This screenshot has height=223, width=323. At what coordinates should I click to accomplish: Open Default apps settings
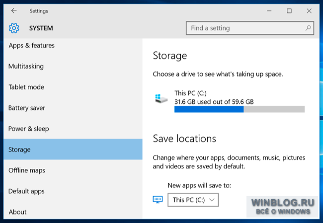[x=73, y=191]
